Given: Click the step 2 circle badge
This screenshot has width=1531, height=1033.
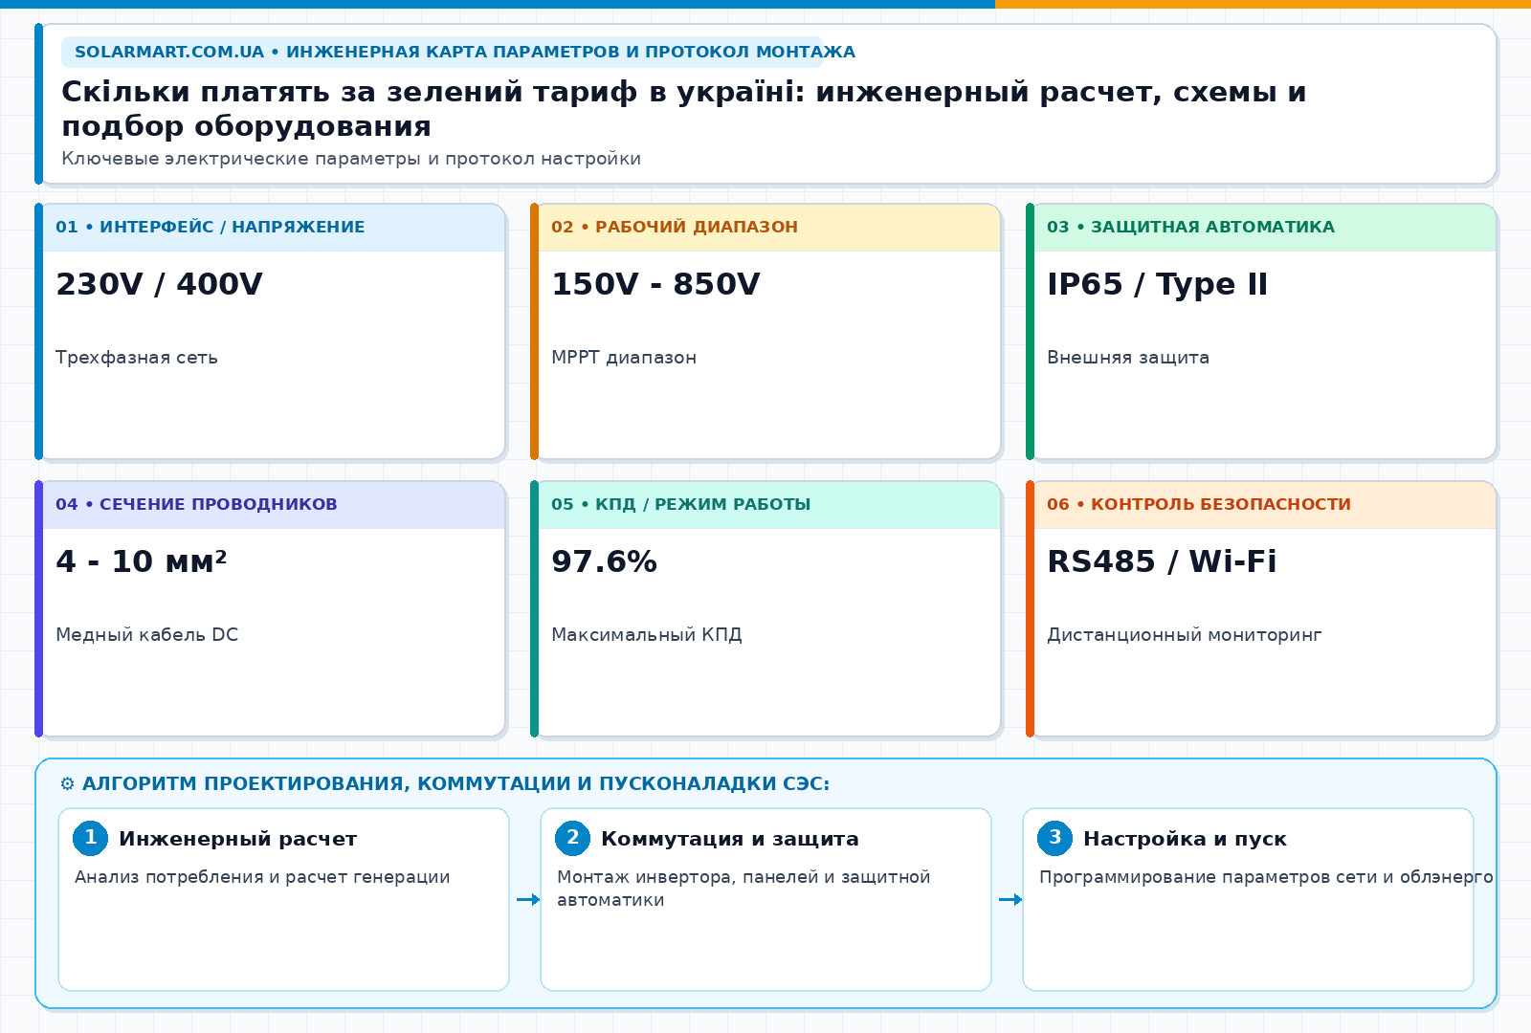Looking at the screenshot, I should (x=573, y=838).
